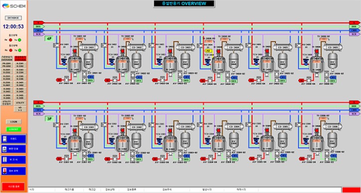361x193 pixels.
Task: Select the red highlighted OVERVIEW tab
Action: [20, 58]
